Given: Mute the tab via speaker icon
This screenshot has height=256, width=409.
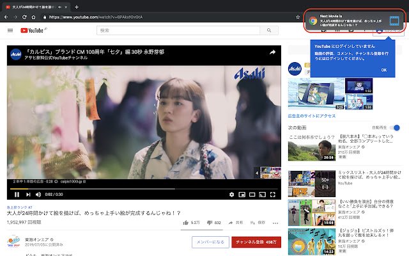Looking at the screenshot, I should click(x=59, y=7).
